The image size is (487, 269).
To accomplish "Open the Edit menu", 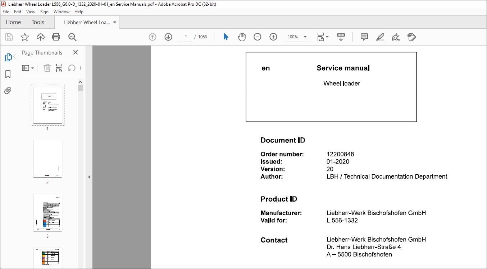I will point(18,12).
